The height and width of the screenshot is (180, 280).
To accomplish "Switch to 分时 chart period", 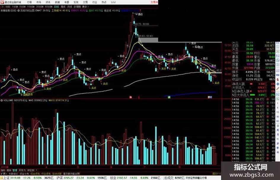I will (7, 7).
